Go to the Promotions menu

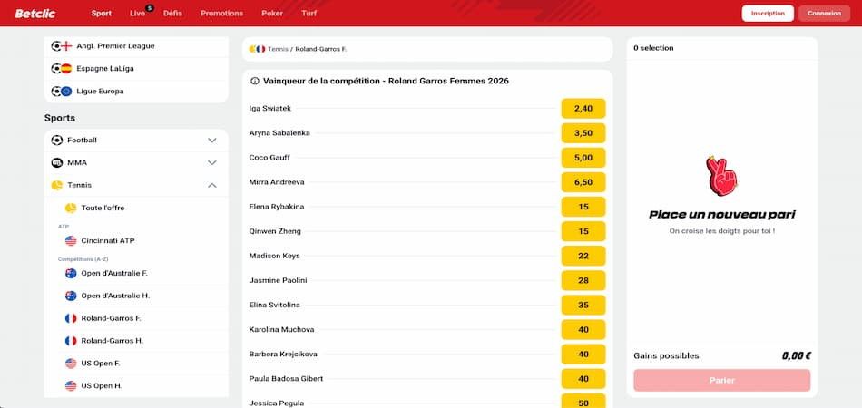point(221,14)
